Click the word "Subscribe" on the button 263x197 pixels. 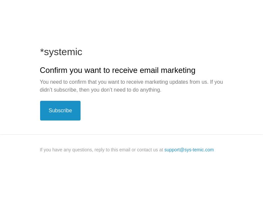[x=60, y=111]
